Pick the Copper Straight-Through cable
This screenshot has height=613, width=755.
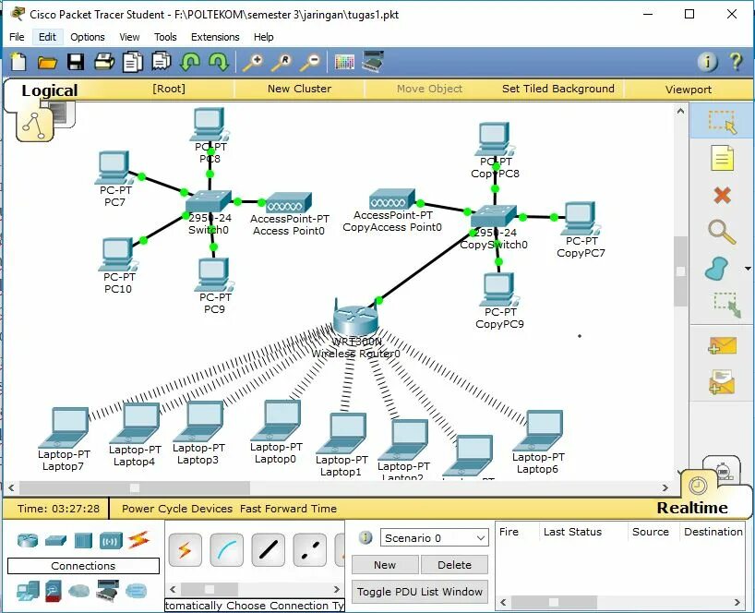(269, 549)
